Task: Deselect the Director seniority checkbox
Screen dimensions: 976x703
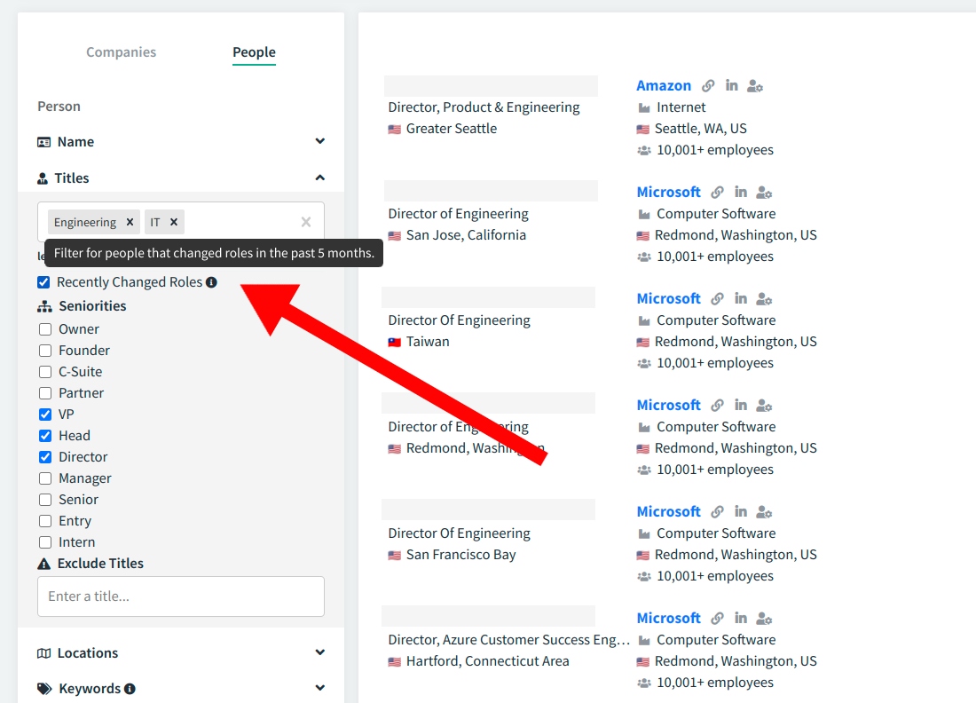Action: 45,457
